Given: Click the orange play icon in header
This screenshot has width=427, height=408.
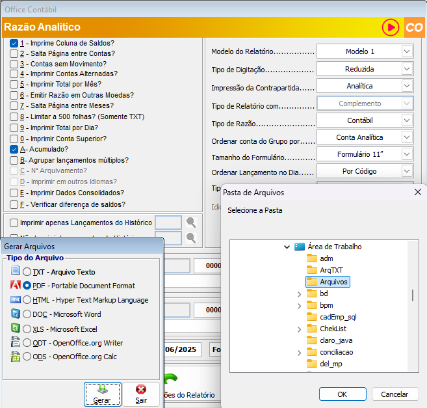Looking at the screenshot, I should [x=390, y=27].
